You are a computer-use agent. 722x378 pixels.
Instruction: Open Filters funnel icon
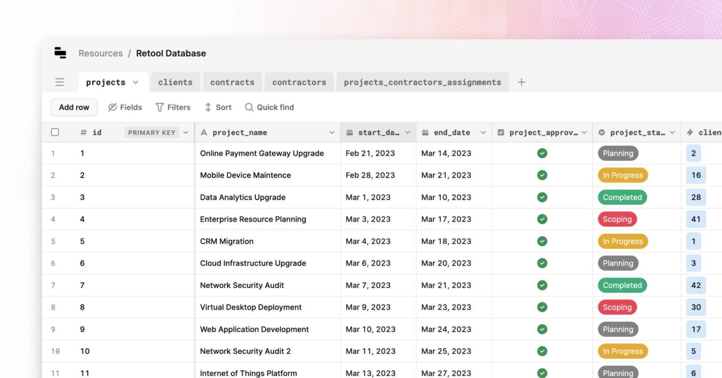[160, 107]
